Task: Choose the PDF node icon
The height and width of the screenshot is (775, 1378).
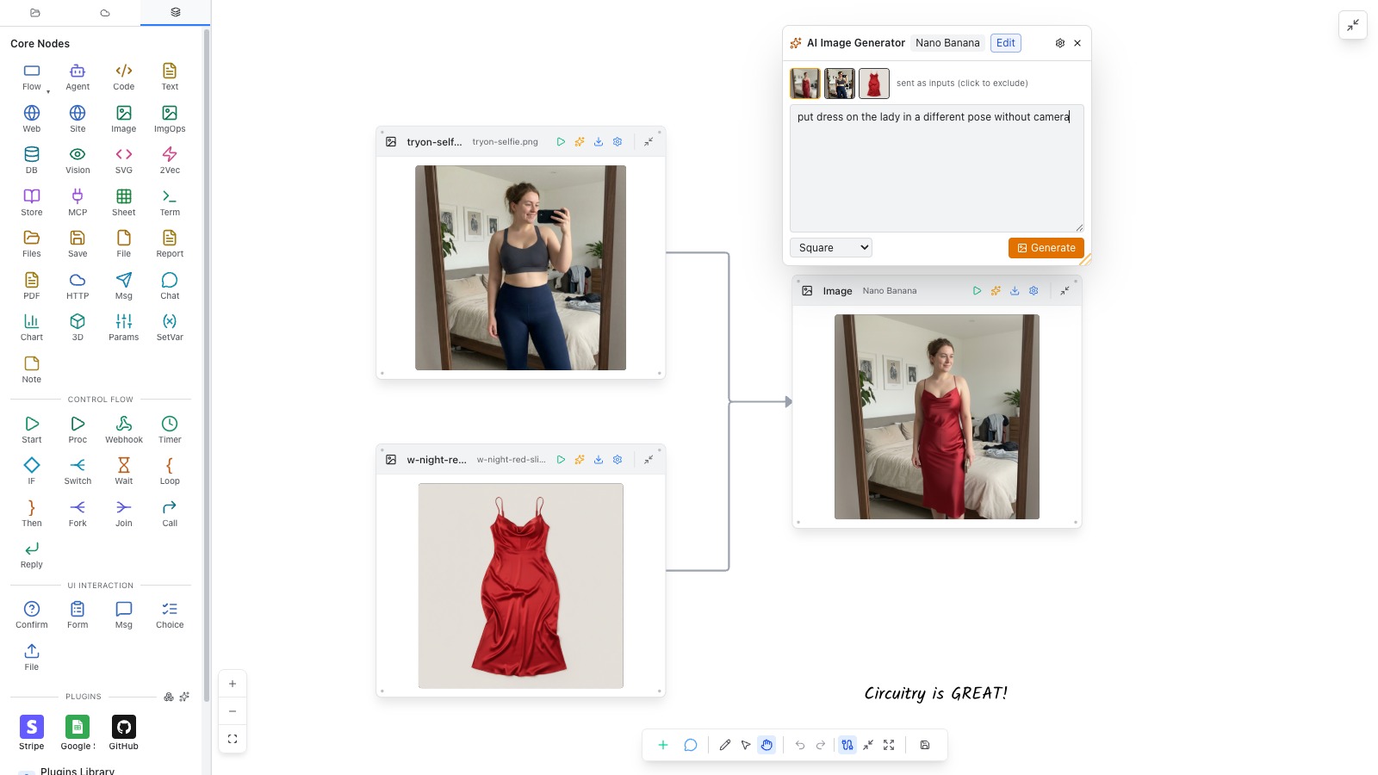Action: 32,286
